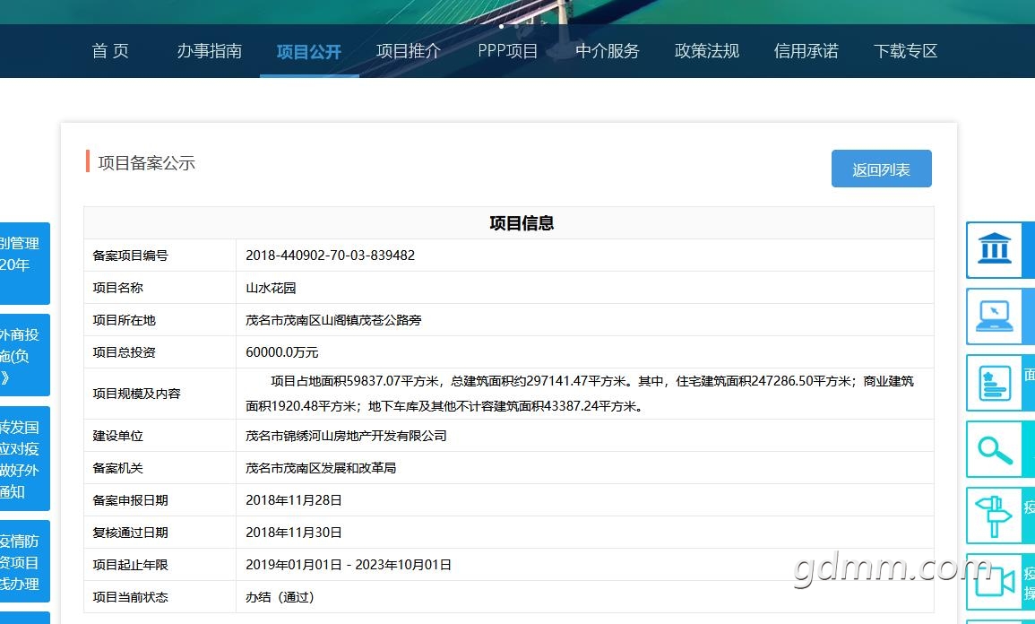Click the magnifying glass search icon
This screenshot has height=624, width=1035.
pos(995,449)
